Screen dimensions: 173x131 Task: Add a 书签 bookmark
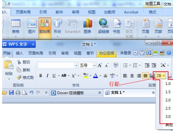pyautogui.click(x=117, y=26)
